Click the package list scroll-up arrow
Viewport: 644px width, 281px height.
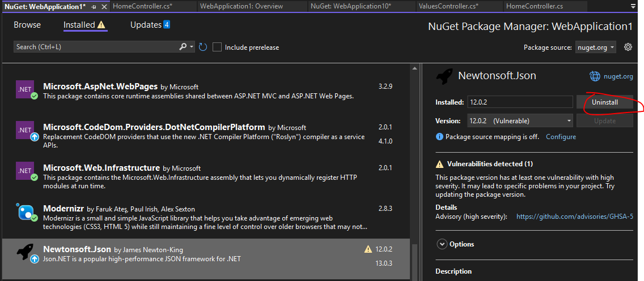pos(414,68)
